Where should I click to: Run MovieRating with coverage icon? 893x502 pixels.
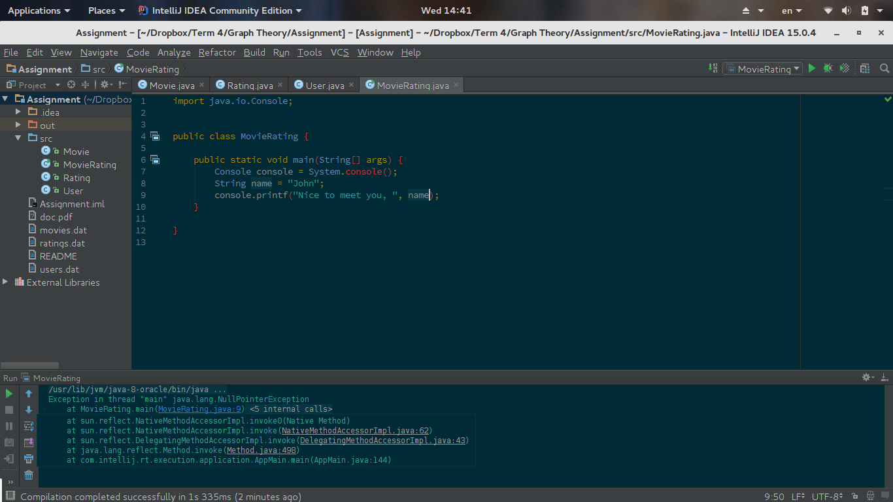(x=844, y=68)
